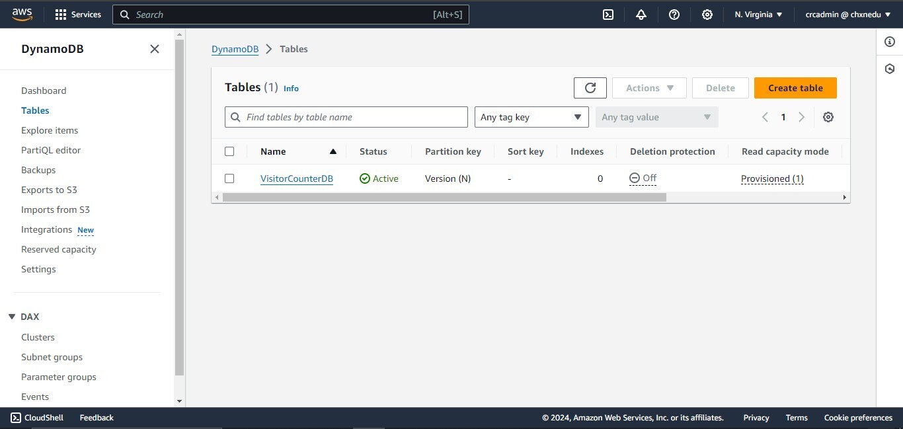The image size is (903, 429).
Task: Navigate to PartiQL editor
Action: (50, 150)
